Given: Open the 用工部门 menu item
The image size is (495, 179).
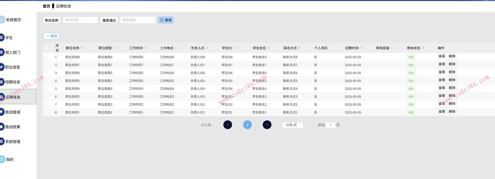Looking at the screenshot, I should pyautogui.click(x=13, y=52).
